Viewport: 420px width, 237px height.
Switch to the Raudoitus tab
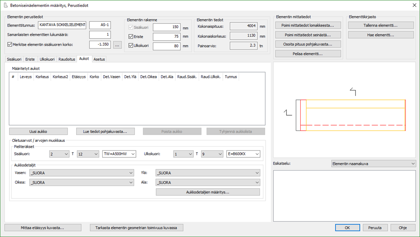tap(67, 59)
